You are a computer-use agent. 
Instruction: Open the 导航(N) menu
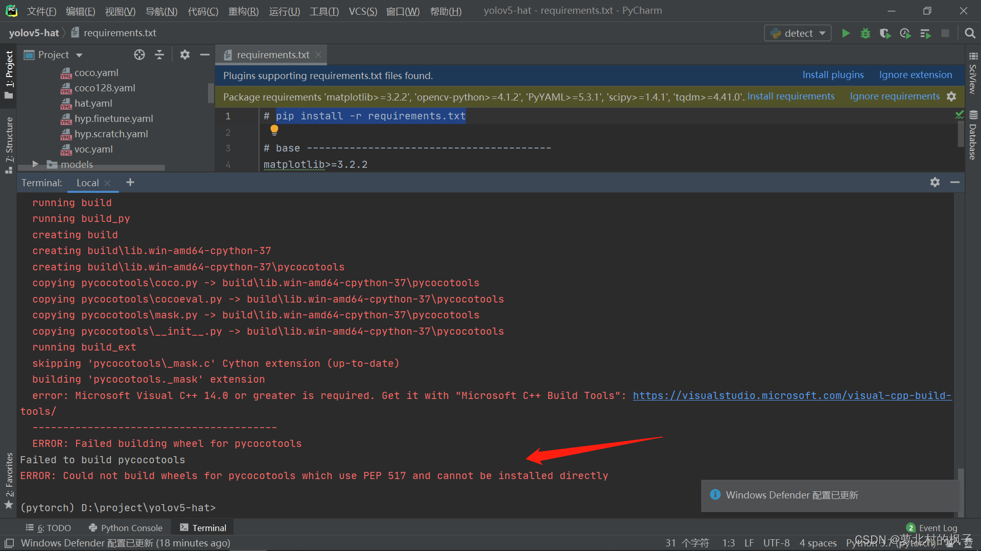click(x=161, y=11)
